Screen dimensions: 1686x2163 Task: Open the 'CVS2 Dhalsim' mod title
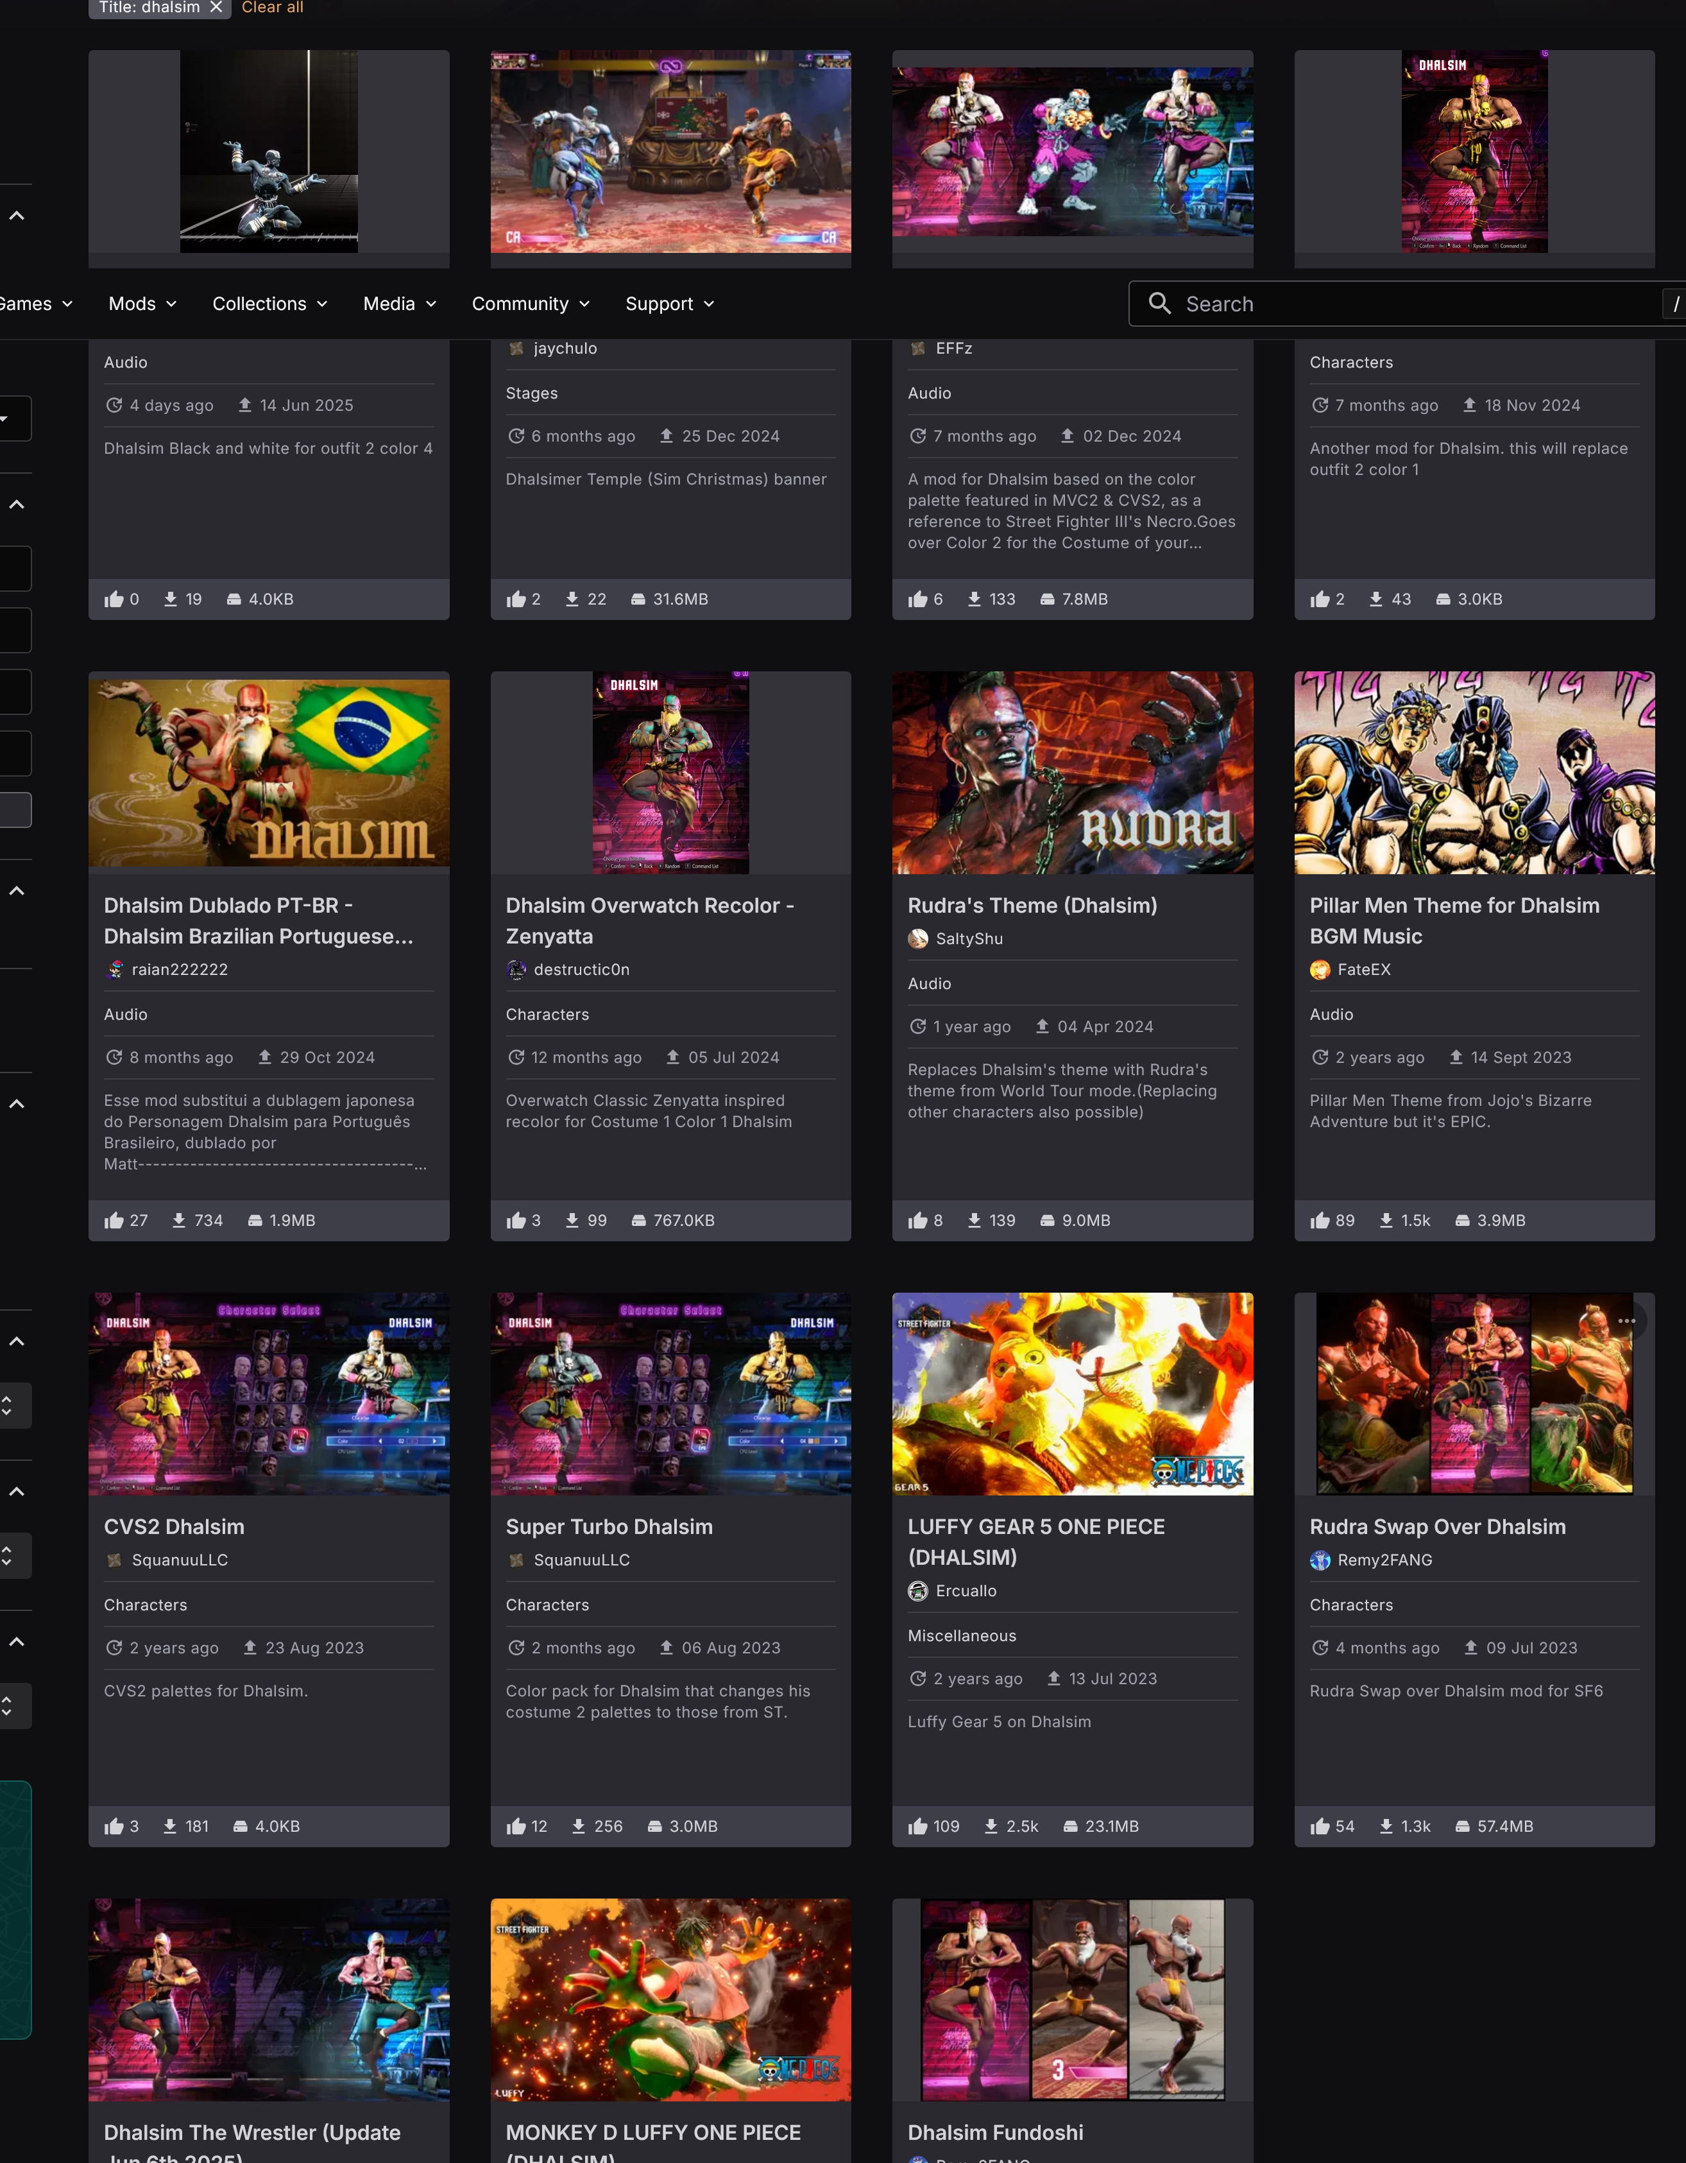coord(175,1526)
